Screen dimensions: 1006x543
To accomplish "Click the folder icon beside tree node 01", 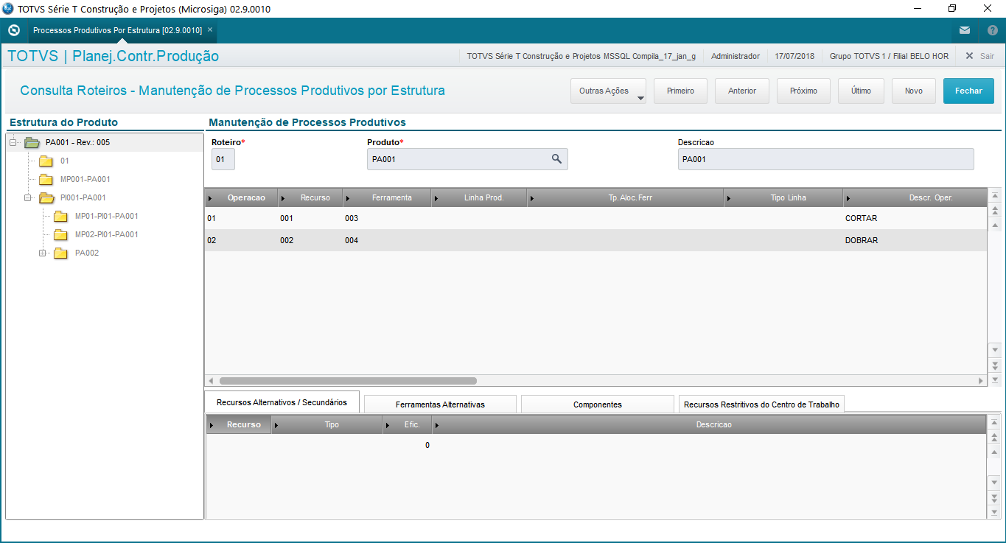I will [46, 161].
